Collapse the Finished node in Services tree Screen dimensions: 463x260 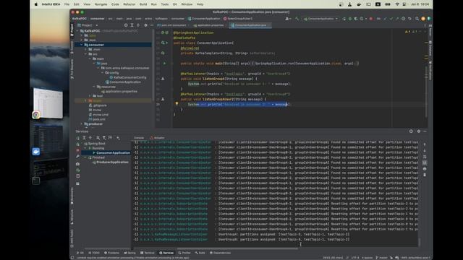click(x=85, y=157)
